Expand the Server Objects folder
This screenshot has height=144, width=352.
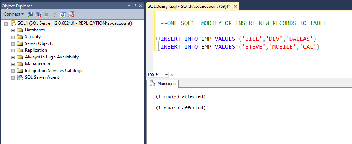point(13,44)
